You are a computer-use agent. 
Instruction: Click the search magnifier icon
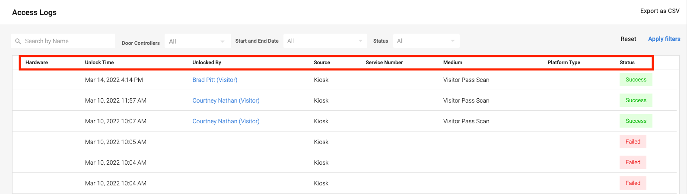pos(18,41)
